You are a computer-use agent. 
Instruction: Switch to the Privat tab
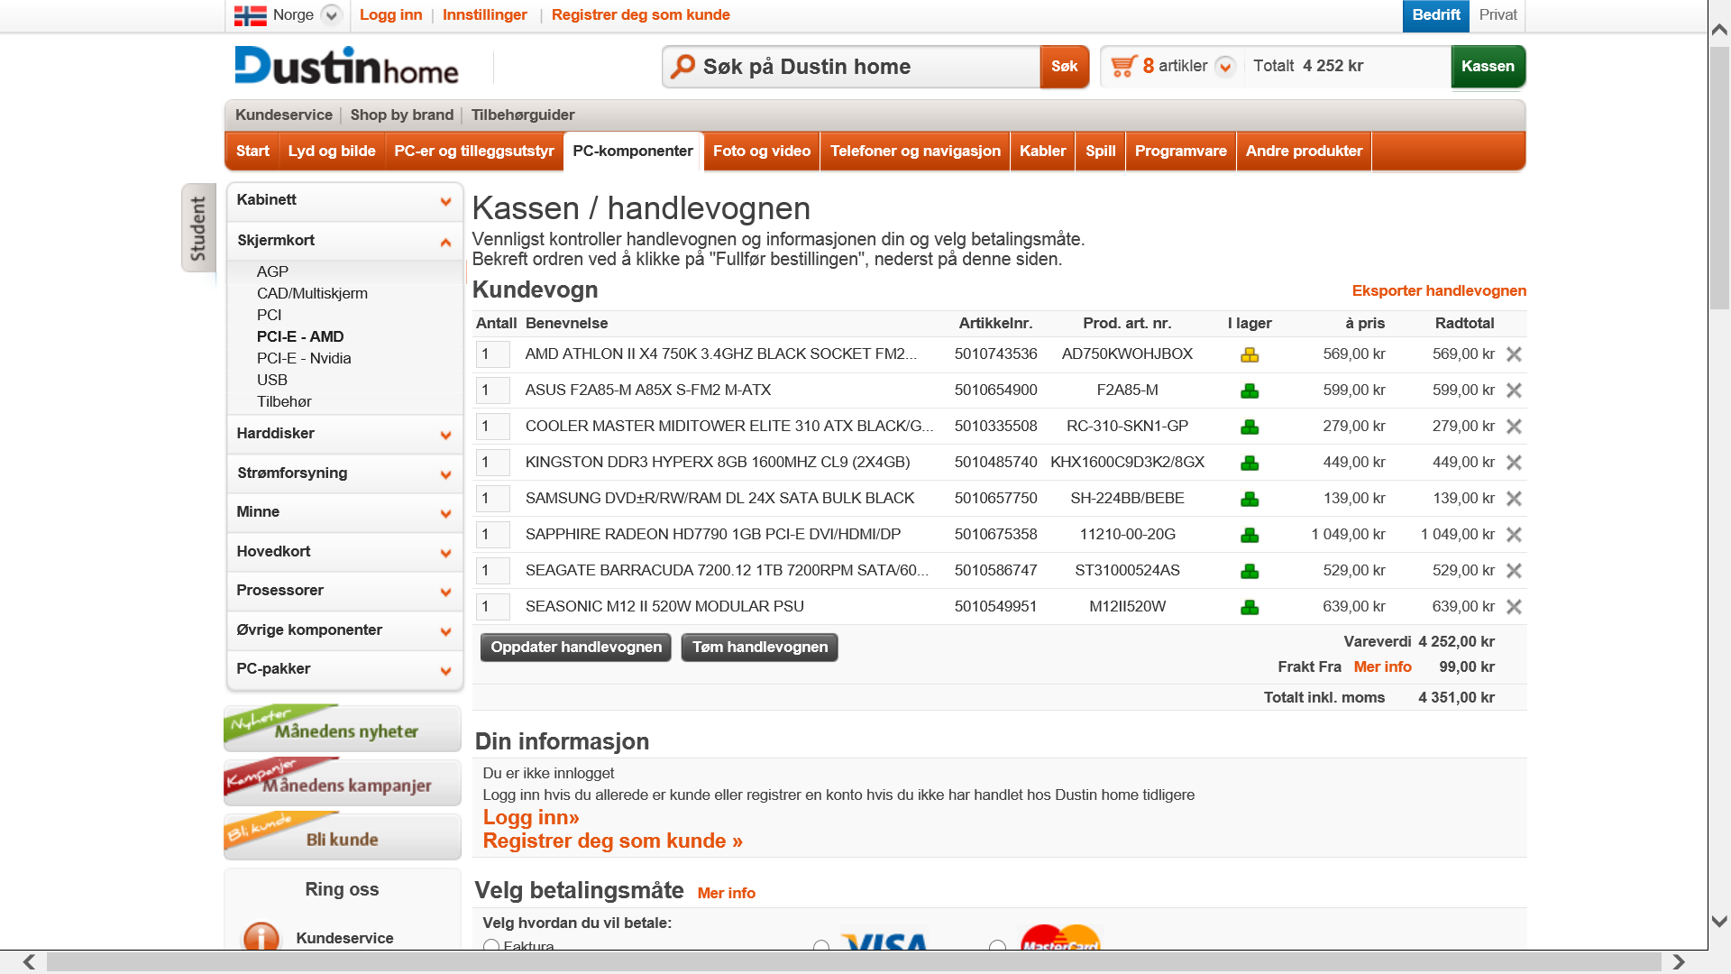click(x=1497, y=15)
